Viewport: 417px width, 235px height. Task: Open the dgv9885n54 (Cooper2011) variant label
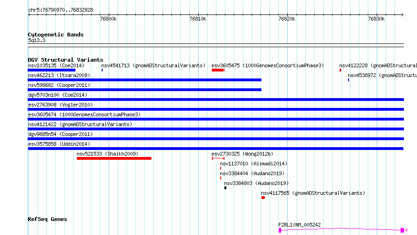pos(60,134)
